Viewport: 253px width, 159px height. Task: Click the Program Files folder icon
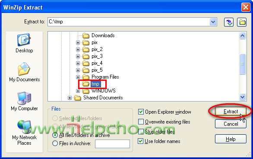86,77
